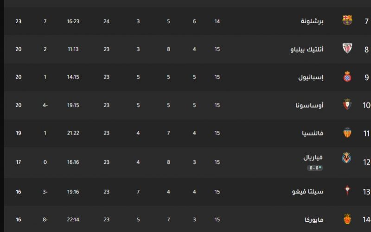Open the فالنسيا team link
Image resolution: width=371 pixels, height=232 pixels.
[313, 133]
